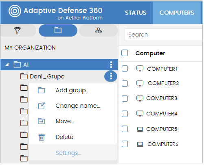Click the desktop icon of COMPUTER2

[140, 83]
